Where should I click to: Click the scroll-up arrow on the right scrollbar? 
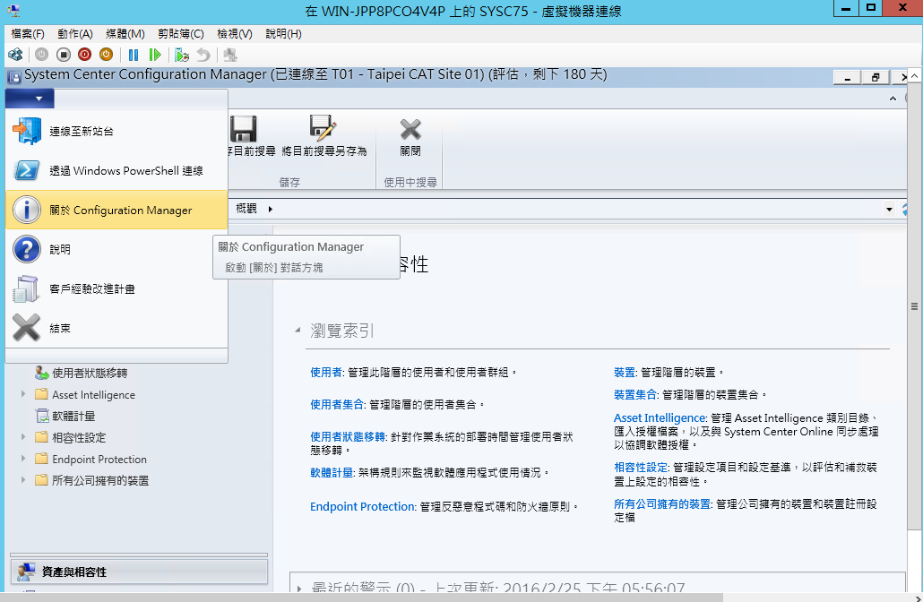tap(914, 75)
